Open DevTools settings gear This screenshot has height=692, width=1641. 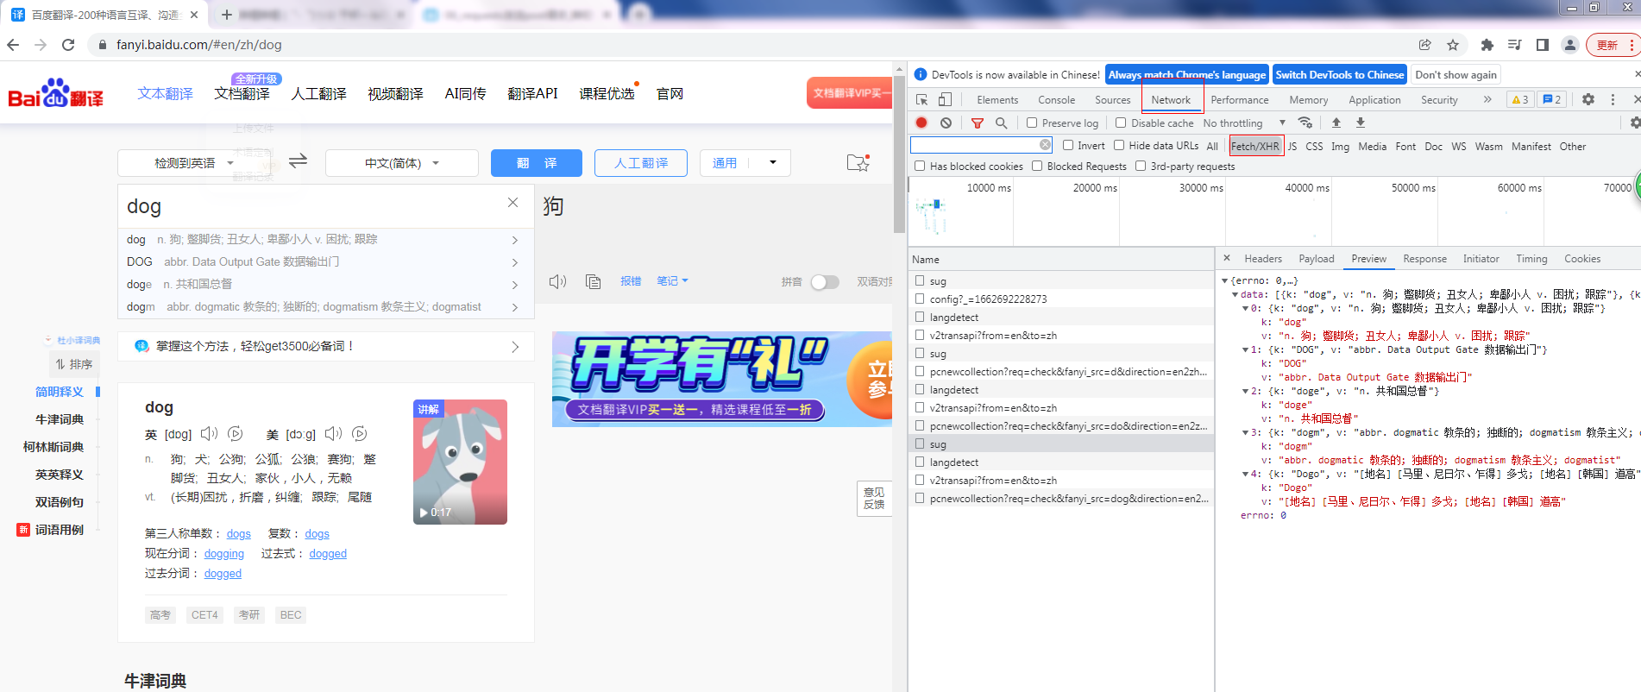point(1588,99)
